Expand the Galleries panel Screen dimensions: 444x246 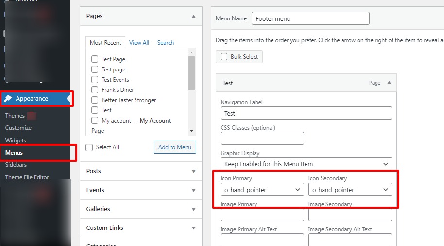pyautogui.click(x=194, y=209)
